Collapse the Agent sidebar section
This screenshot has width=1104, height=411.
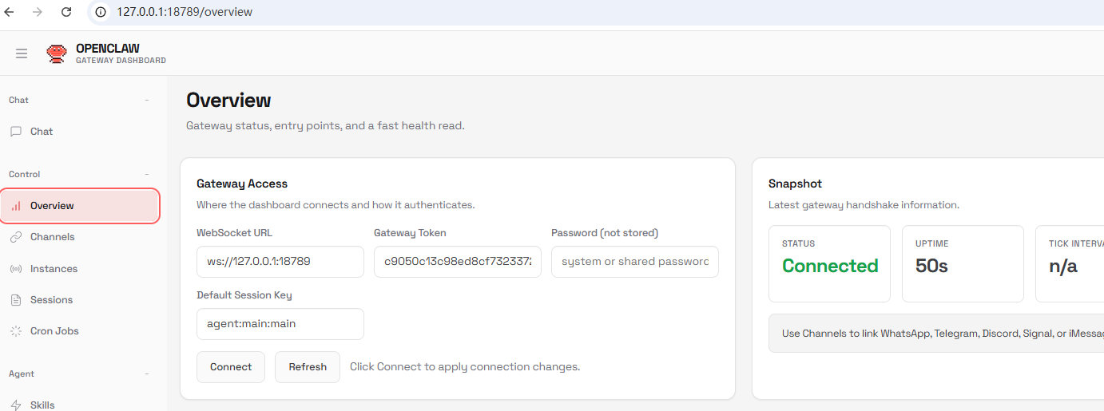tap(147, 374)
